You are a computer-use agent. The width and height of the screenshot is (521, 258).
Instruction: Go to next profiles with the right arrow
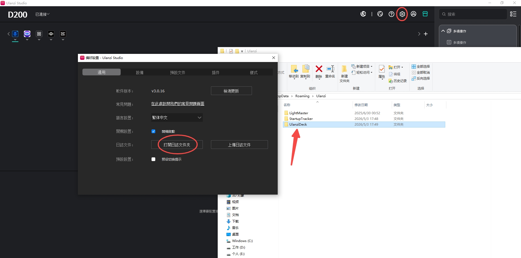pos(419,34)
